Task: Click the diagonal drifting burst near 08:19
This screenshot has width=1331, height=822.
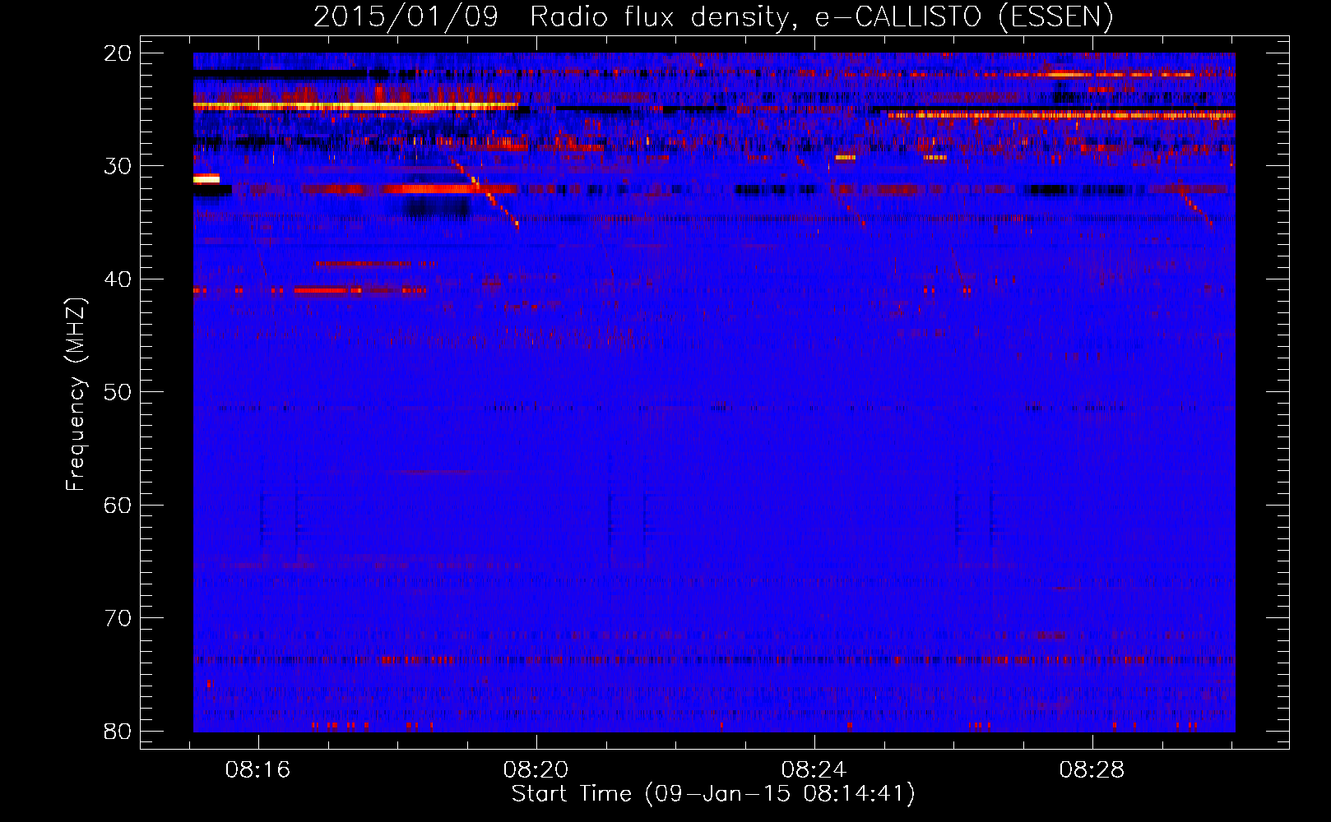Action: point(484,193)
